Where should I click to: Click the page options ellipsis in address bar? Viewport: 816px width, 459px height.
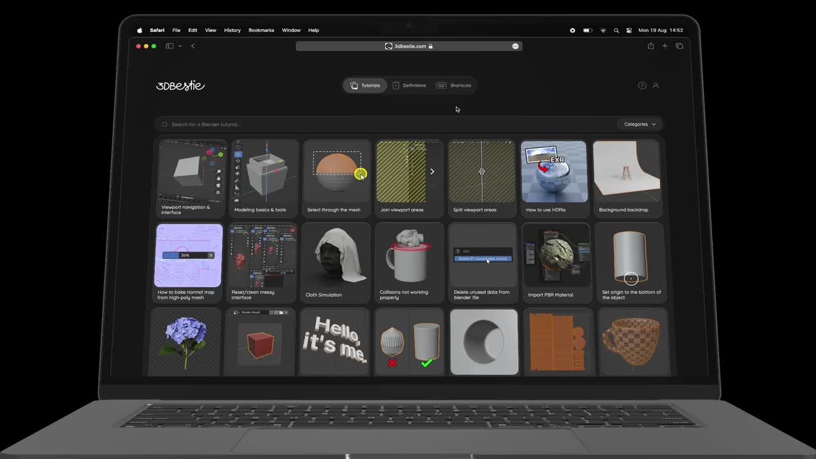(515, 46)
